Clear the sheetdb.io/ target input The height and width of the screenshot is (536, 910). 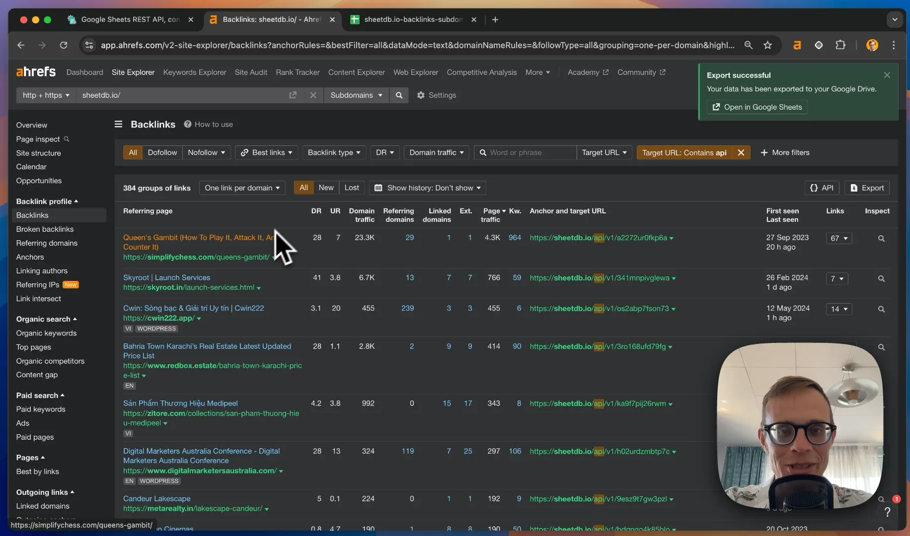[313, 95]
